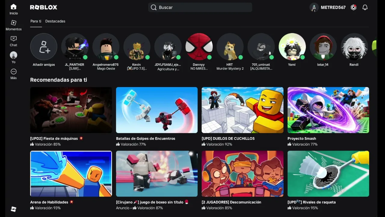385x217 pixels.
Task: Open Proyecto Smash game thumbnail
Action: point(328,110)
